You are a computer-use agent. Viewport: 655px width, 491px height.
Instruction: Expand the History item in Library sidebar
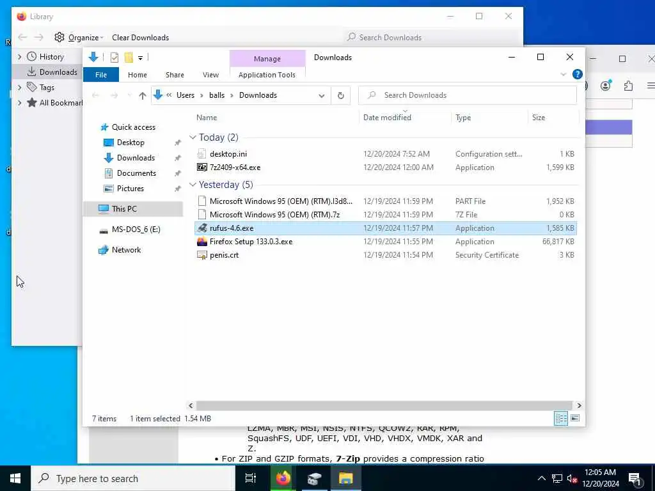(20, 57)
